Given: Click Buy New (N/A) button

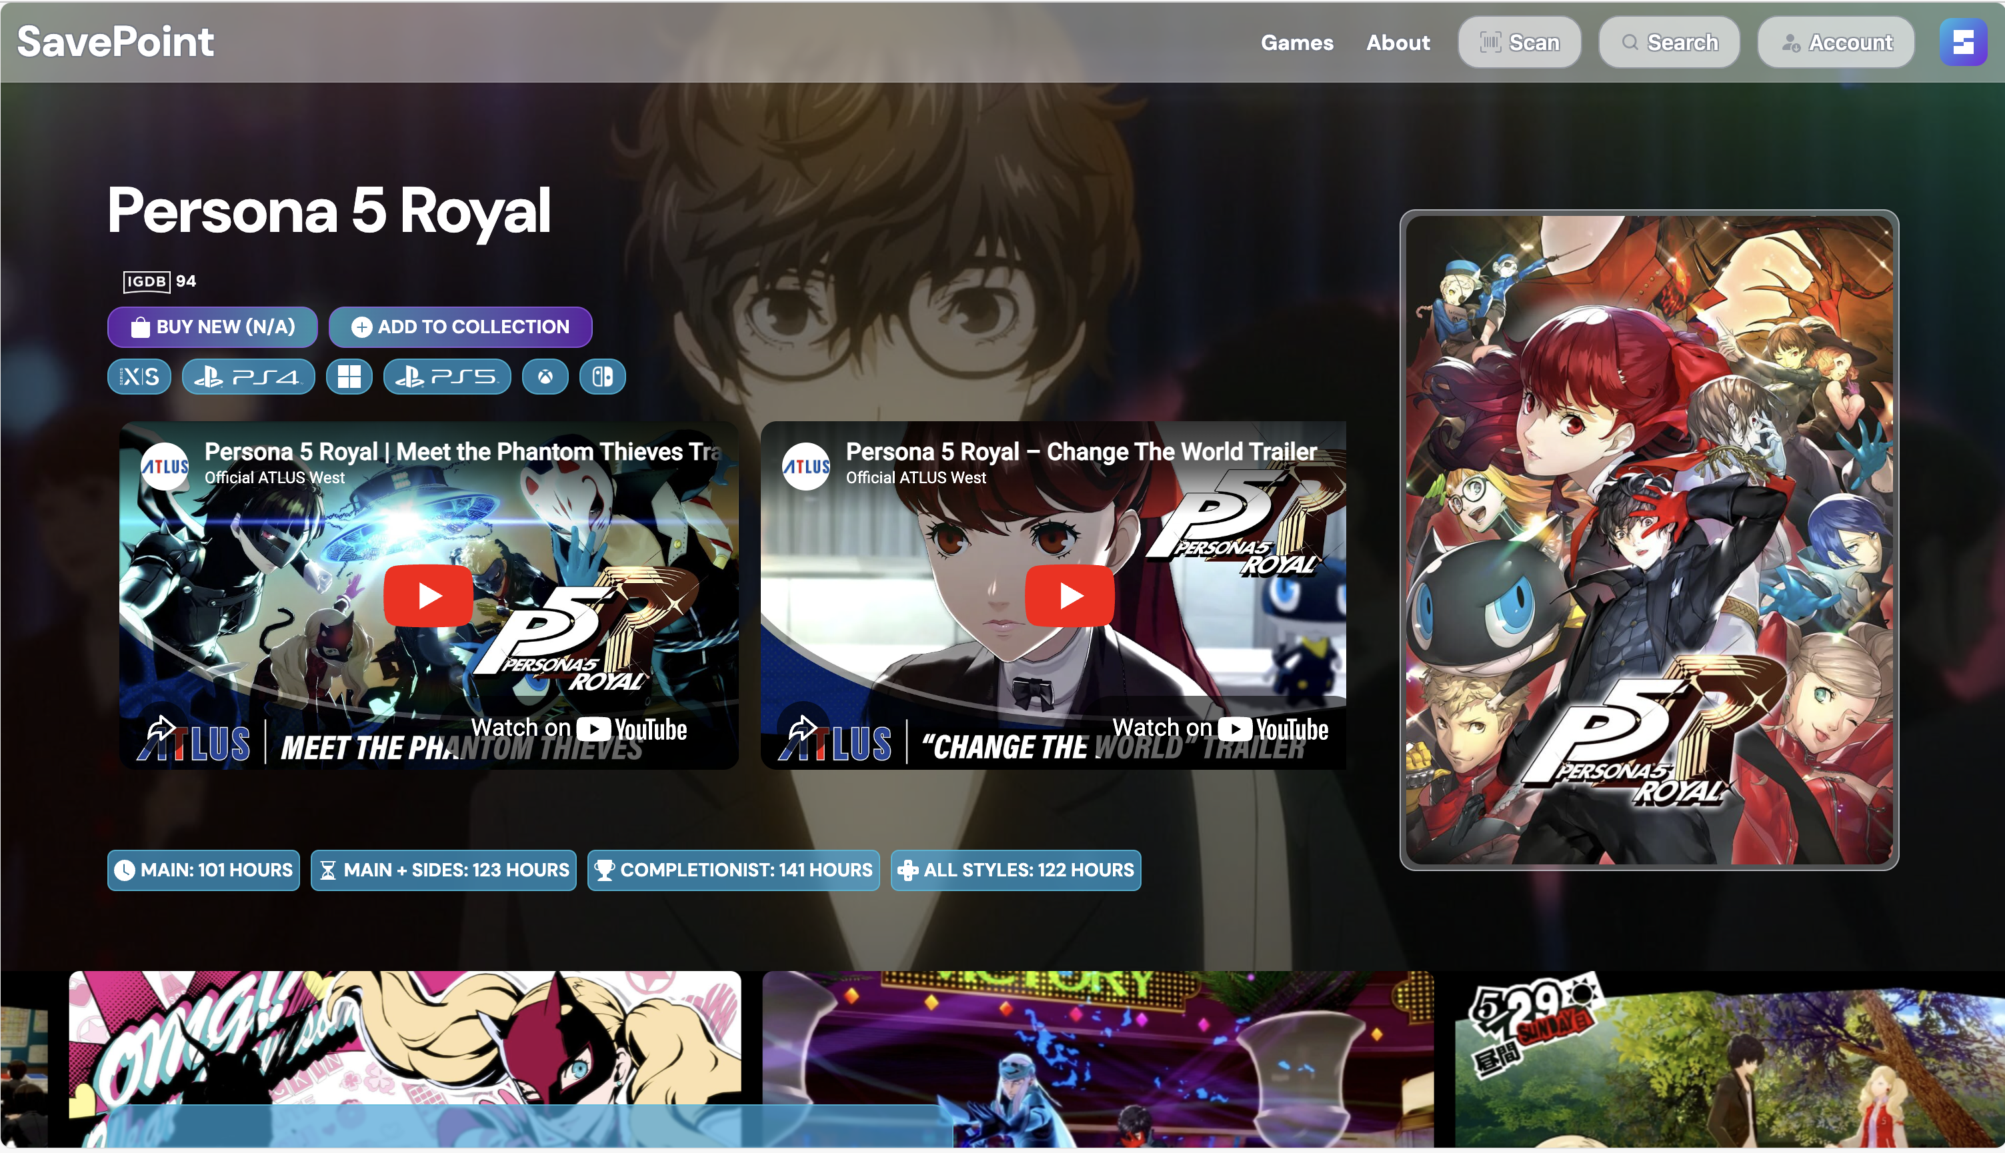Looking at the screenshot, I should [x=212, y=327].
